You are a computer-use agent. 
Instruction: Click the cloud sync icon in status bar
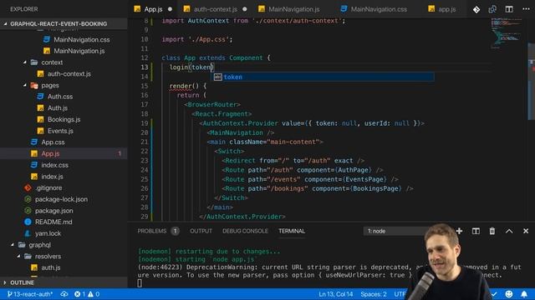64,294
